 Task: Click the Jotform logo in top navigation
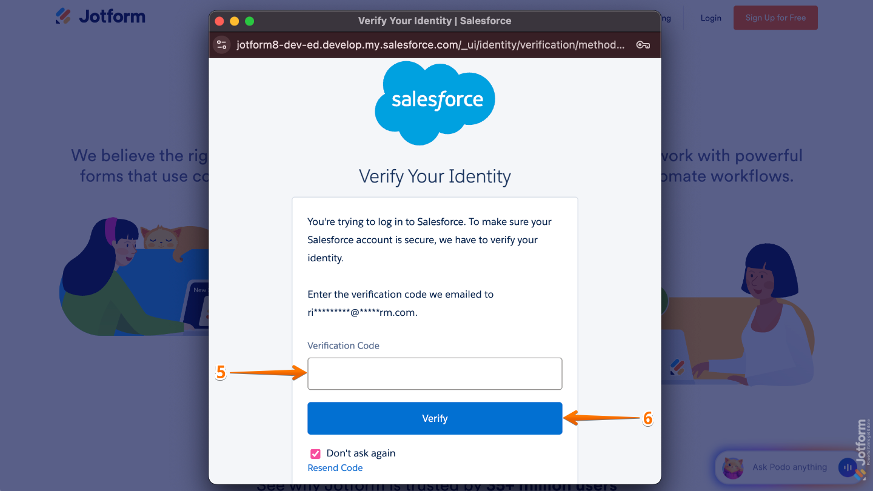100,16
